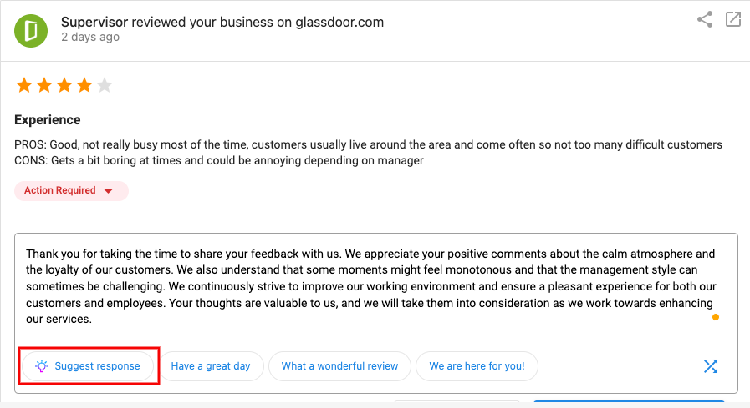This screenshot has width=750, height=408.
Task: Click the share icon at top right
Action: coord(705,19)
